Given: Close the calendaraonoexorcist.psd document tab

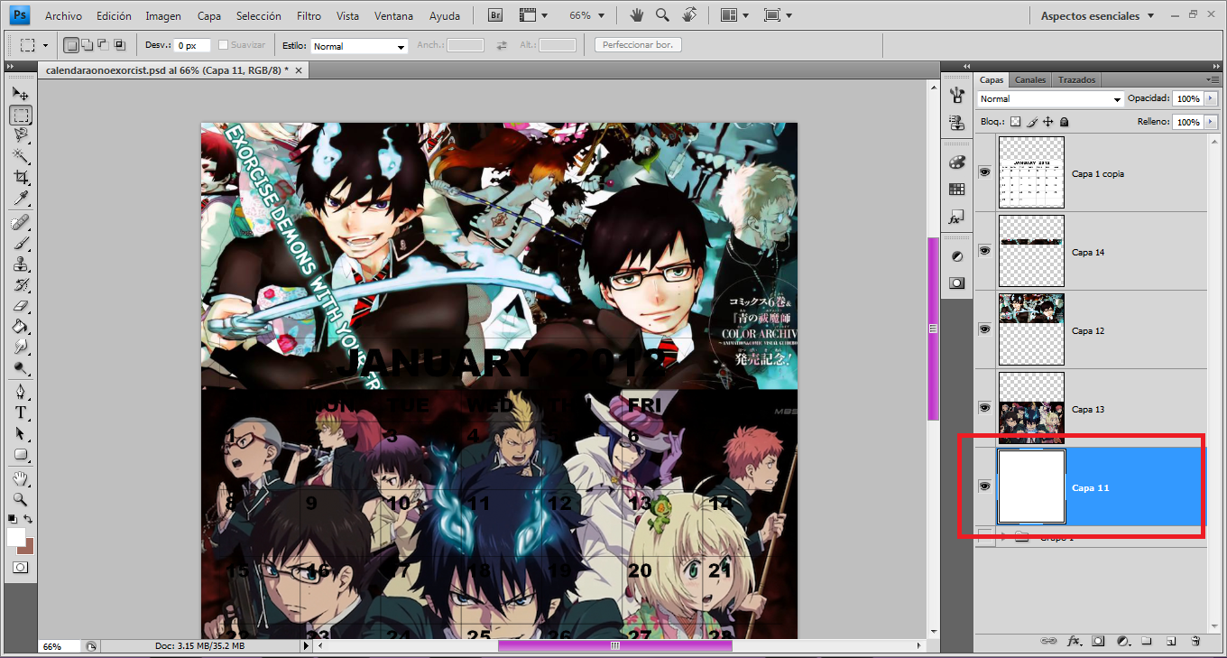Looking at the screenshot, I should tap(299, 70).
